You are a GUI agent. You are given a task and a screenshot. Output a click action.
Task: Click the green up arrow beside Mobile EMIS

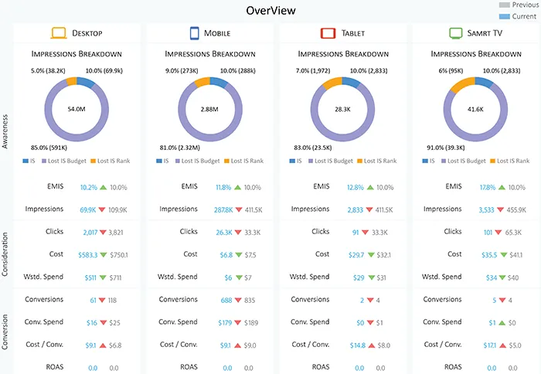pyautogui.click(x=237, y=187)
